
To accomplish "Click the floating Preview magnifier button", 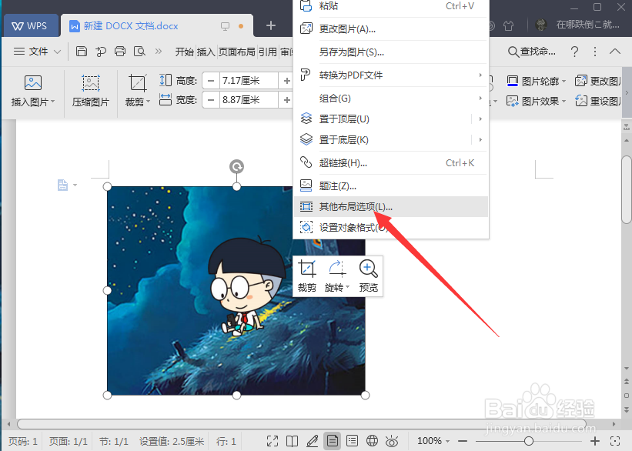I will coord(369,276).
